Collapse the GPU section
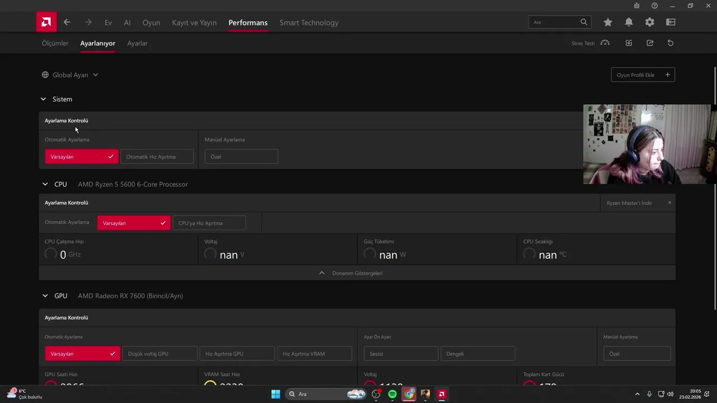The width and height of the screenshot is (717, 403). (45, 296)
